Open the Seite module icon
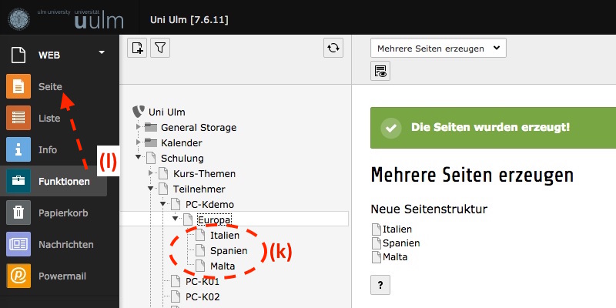The image size is (616, 308). point(18,87)
